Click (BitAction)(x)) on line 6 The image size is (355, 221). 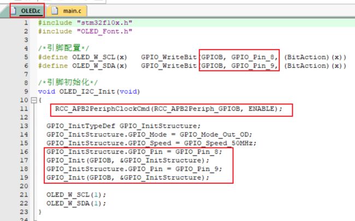tap(315, 66)
